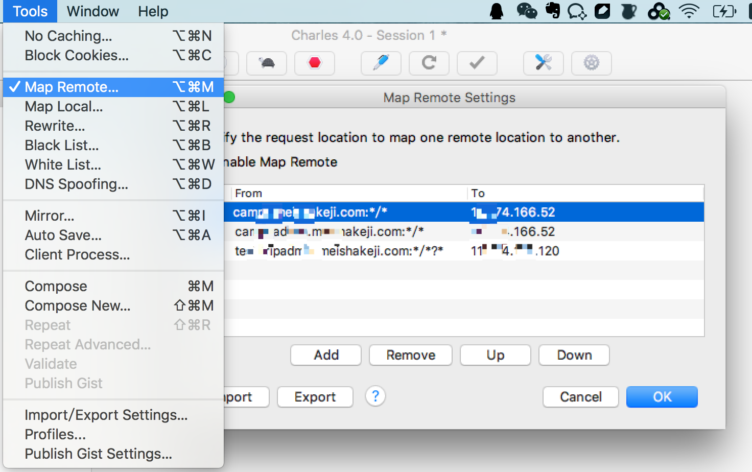The width and height of the screenshot is (752, 472).
Task: Select Rewrite... menu item
Action: click(113, 126)
